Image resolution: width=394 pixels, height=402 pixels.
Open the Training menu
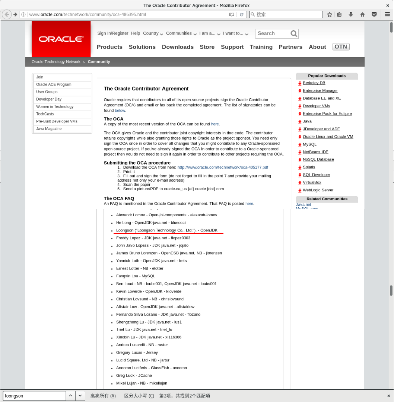pyautogui.click(x=261, y=47)
